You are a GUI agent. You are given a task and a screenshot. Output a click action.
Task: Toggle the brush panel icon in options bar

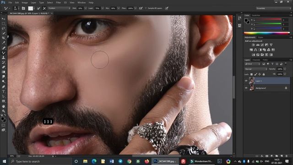[x=23, y=8]
